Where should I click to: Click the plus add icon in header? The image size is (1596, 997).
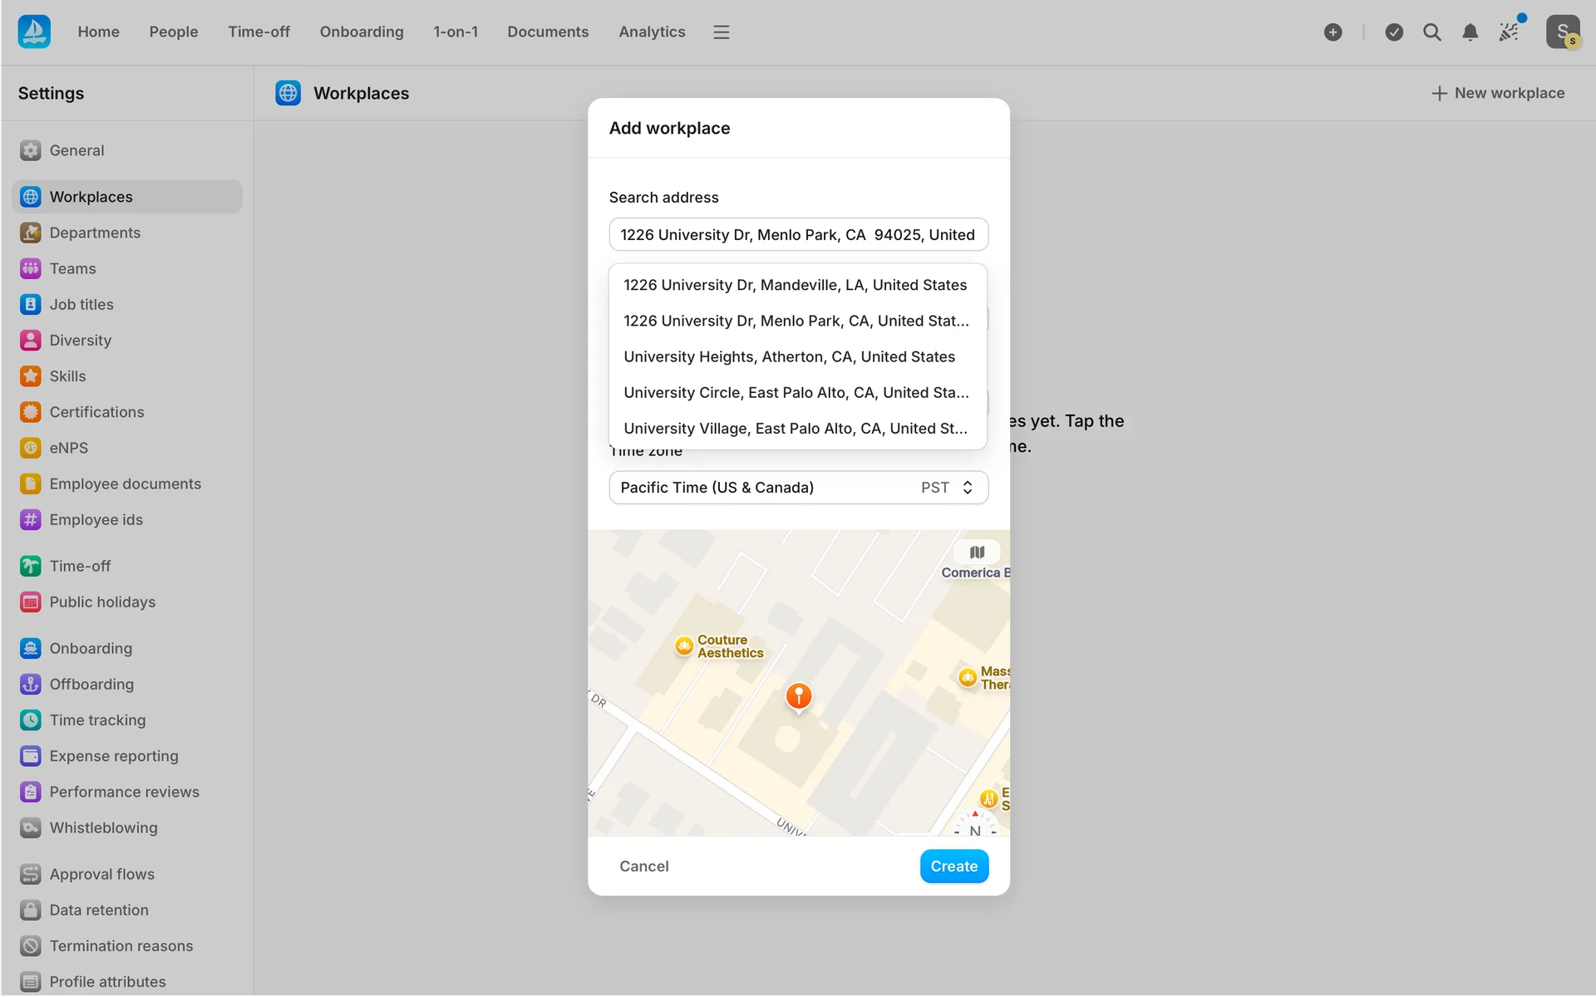1332,32
